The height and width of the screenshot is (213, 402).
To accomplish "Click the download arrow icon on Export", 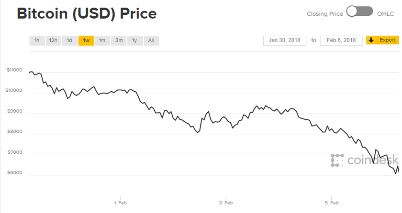I will click(x=371, y=40).
